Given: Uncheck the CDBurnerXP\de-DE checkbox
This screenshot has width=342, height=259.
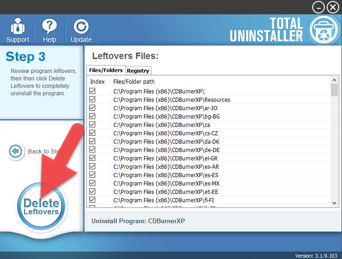Looking at the screenshot, I should click(92, 149).
